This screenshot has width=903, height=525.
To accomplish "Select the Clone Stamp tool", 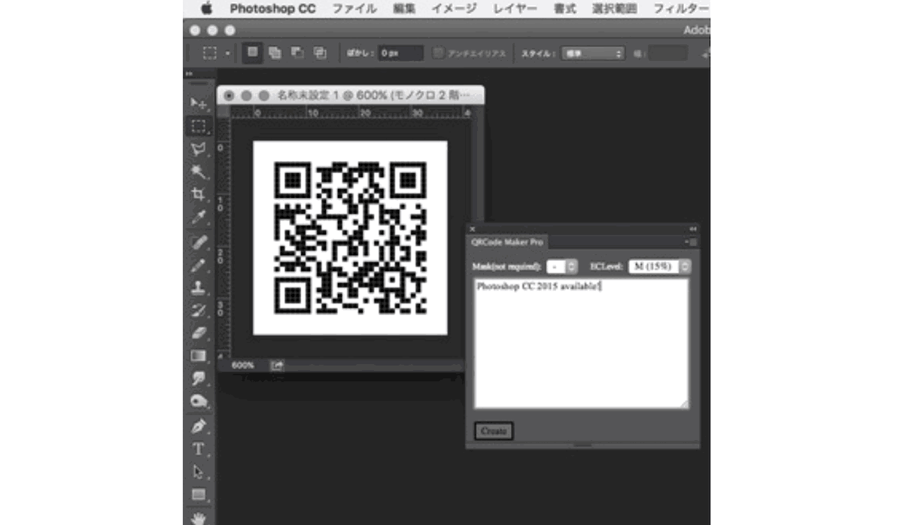I will [199, 287].
